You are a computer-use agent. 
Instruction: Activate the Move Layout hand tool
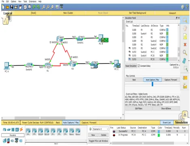185,28
